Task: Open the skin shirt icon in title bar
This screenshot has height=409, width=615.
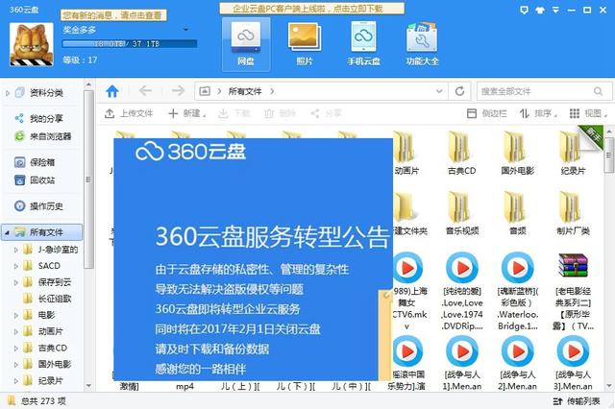Action: pos(540,10)
